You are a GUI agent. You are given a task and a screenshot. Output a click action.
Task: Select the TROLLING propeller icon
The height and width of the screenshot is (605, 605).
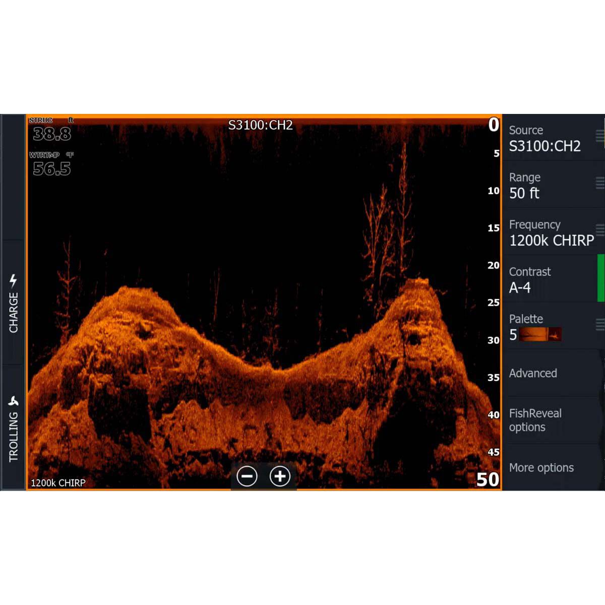pos(13,401)
